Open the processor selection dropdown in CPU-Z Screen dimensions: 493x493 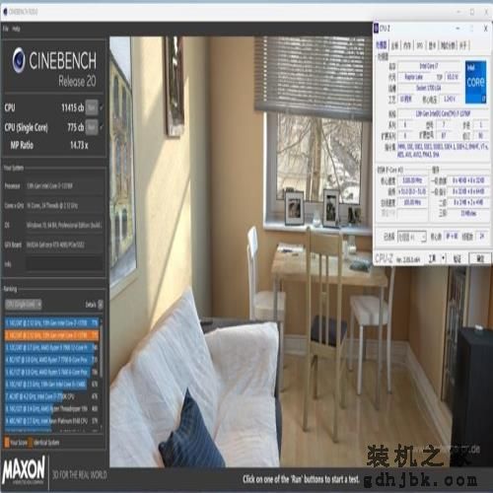tap(412, 237)
